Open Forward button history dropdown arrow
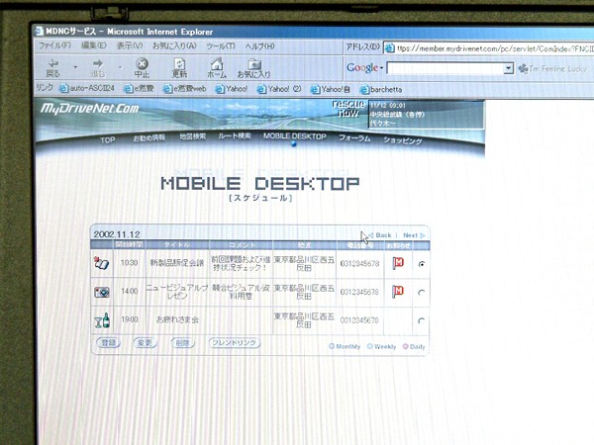 coord(120,67)
